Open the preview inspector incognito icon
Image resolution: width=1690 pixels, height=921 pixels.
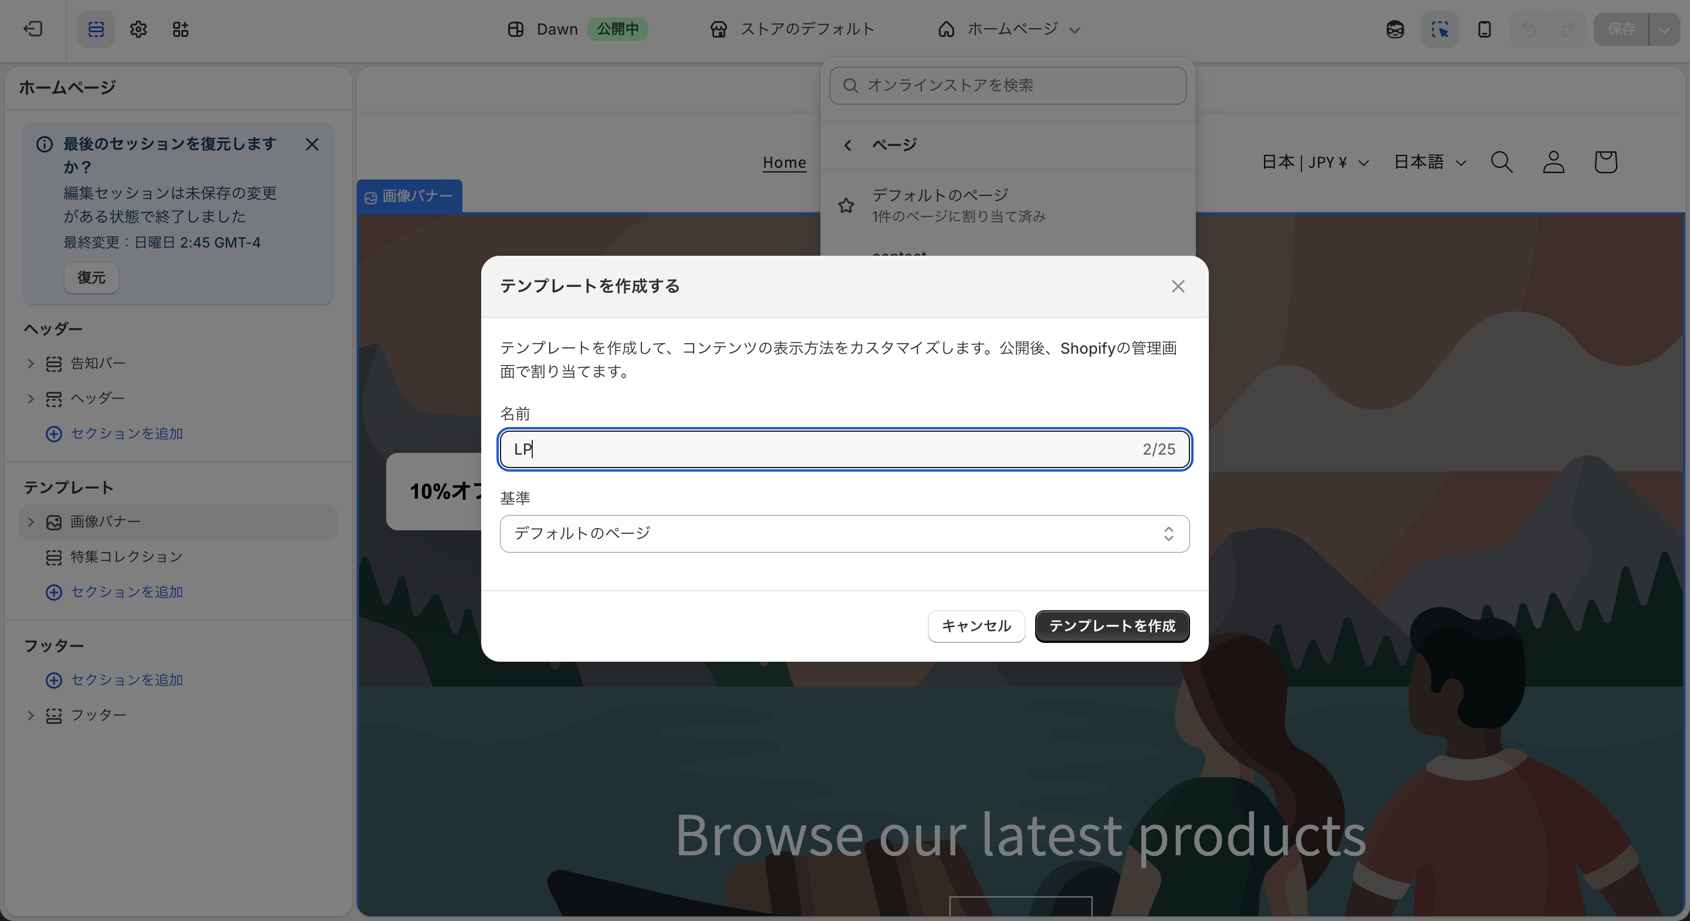click(1395, 29)
